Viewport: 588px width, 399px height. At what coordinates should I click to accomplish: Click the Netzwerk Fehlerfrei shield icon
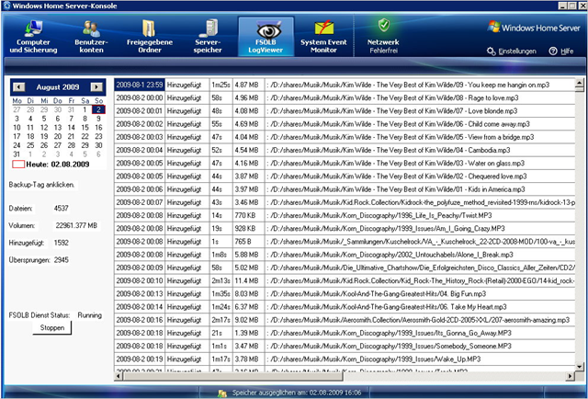click(383, 26)
